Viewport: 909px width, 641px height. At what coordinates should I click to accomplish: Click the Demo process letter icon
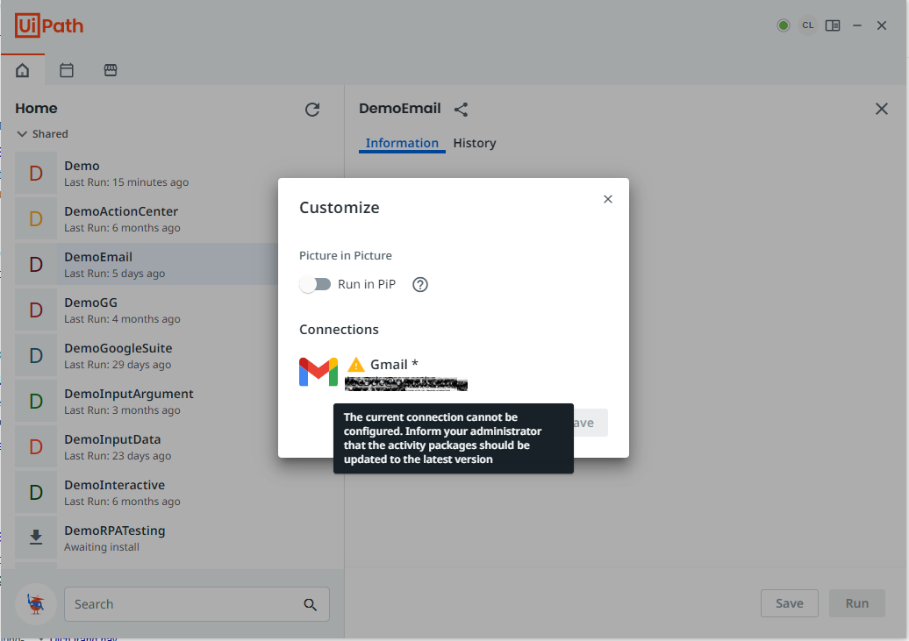pos(36,174)
